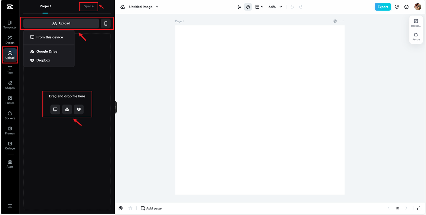Choose From this device option
Image resolution: width=426 pixels, height=215 pixels.
[x=49, y=37]
